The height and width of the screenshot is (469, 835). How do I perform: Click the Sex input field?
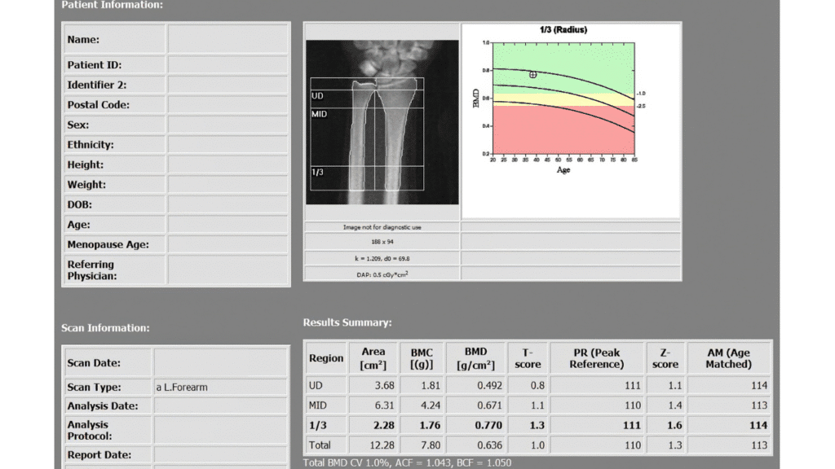[x=228, y=124]
